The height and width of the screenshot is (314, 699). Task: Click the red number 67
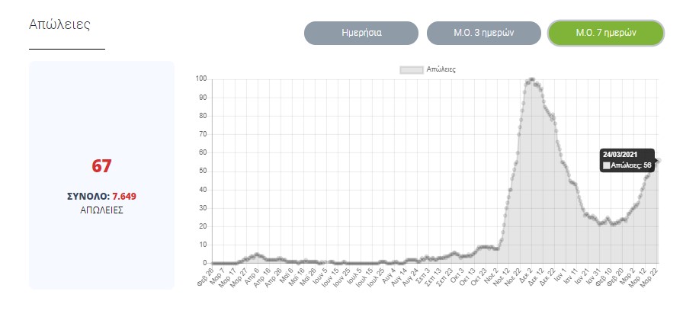[x=102, y=166]
